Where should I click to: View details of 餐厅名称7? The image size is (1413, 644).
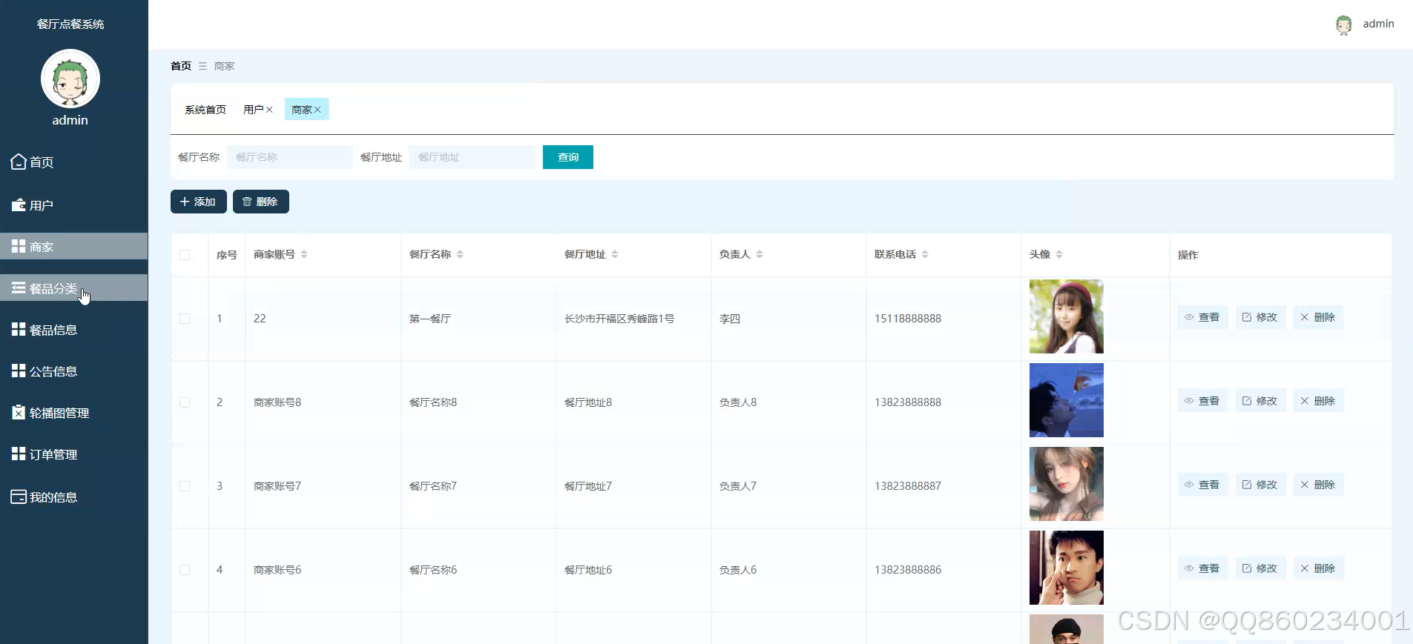1202,485
